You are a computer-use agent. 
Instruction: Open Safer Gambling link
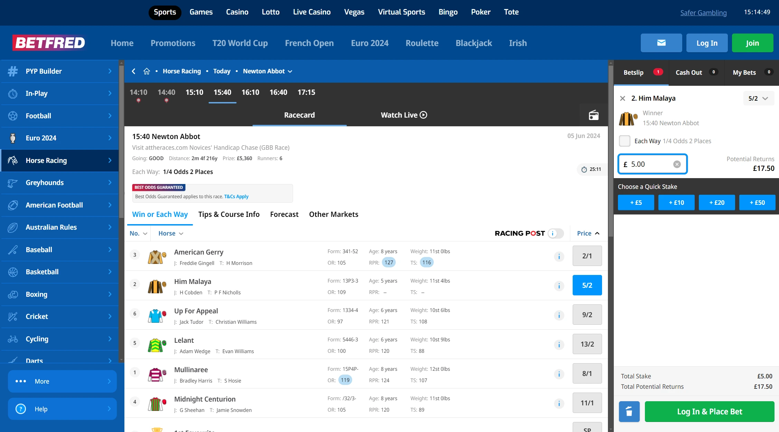coord(703,13)
